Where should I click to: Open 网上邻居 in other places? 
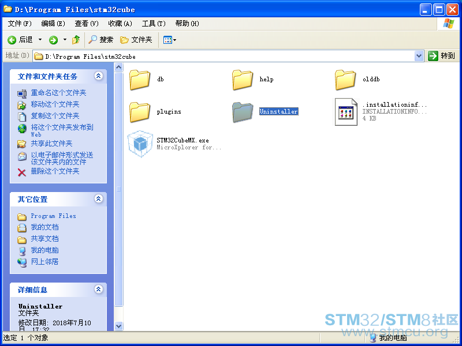[x=45, y=262]
